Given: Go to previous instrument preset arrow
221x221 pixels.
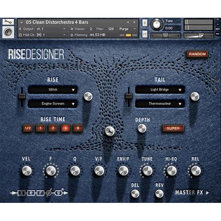Looking at the screenshot, I should (x=128, y=22).
